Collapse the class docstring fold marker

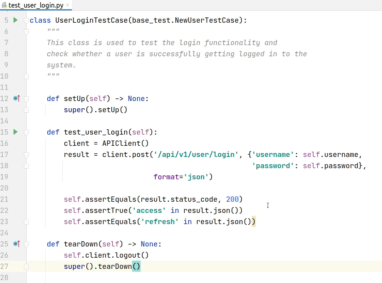(x=26, y=31)
